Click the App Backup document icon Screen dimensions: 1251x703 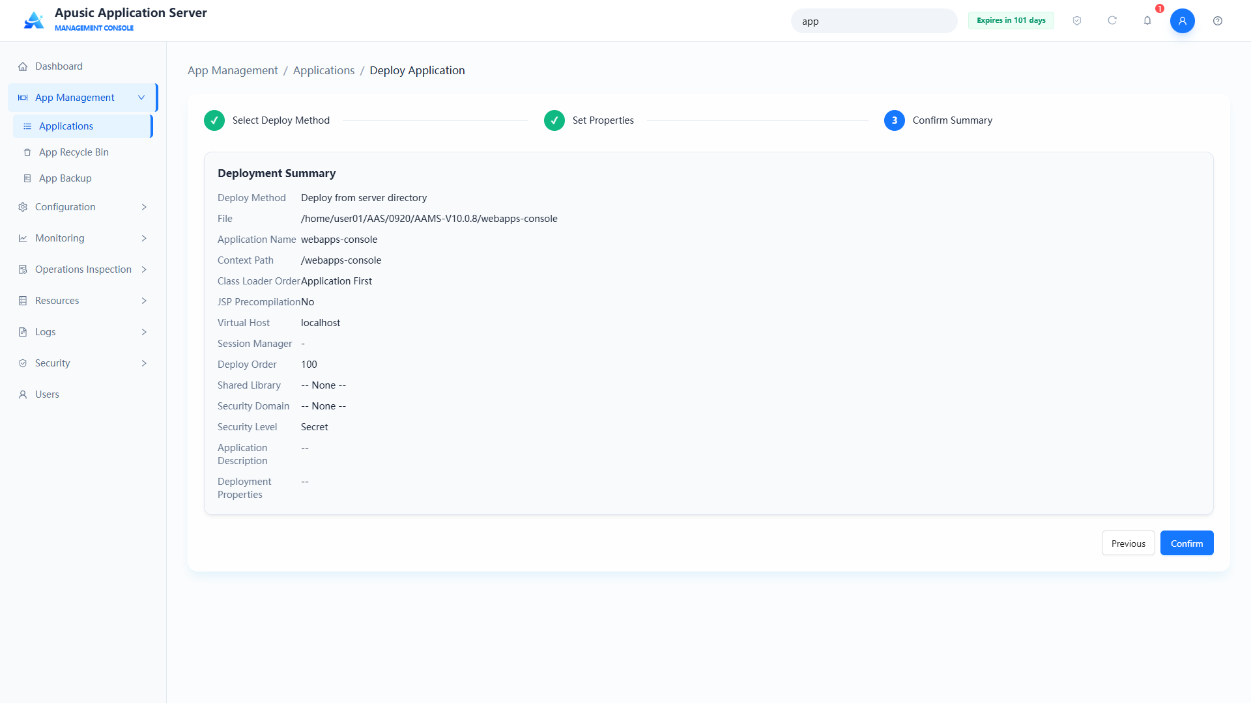tap(27, 178)
